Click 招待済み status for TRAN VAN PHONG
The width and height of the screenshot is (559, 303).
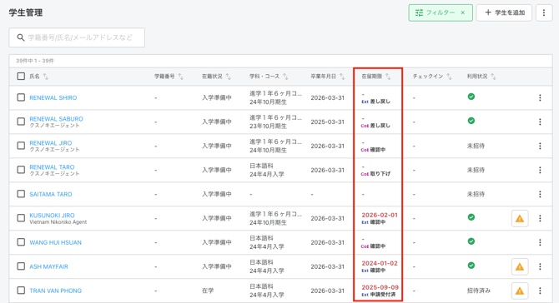(478, 291)
